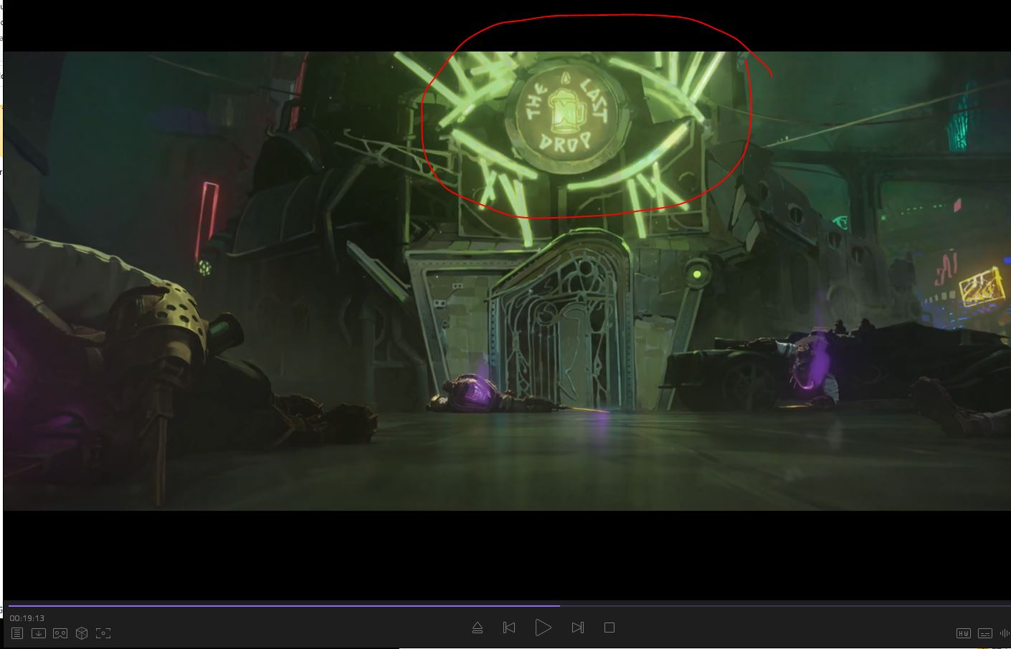Click the end of the purple progress bar
The width and height of the screenshot is (1011, 649).
(559, 605)
